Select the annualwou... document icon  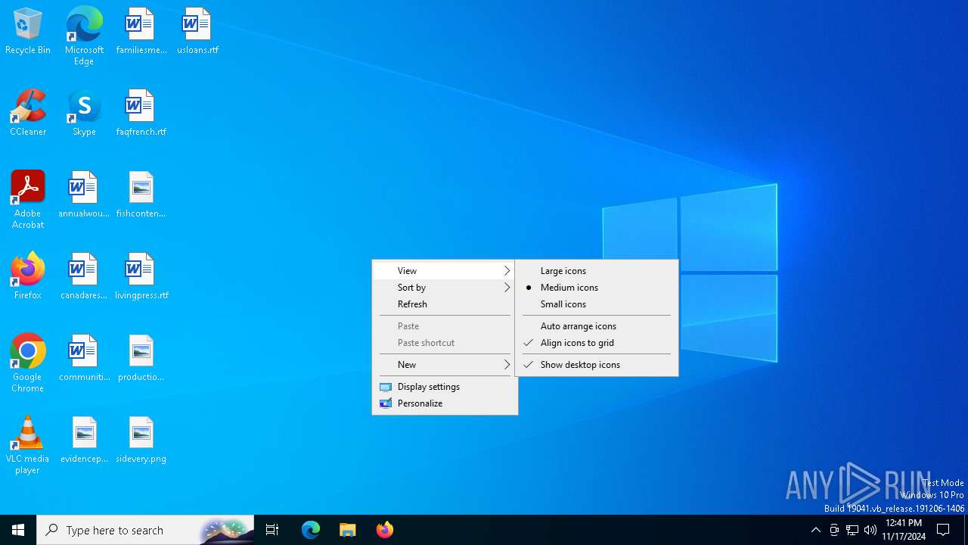(84, 195)
